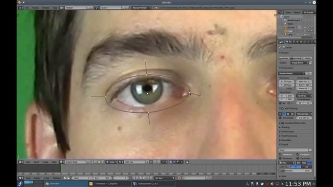Open the Mask menu in image editor
This screenshot has height=187, width=333.
pos(54,162)
